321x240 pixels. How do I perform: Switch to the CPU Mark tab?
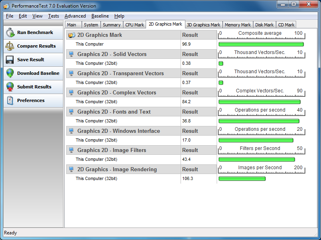tap(134, 25)
